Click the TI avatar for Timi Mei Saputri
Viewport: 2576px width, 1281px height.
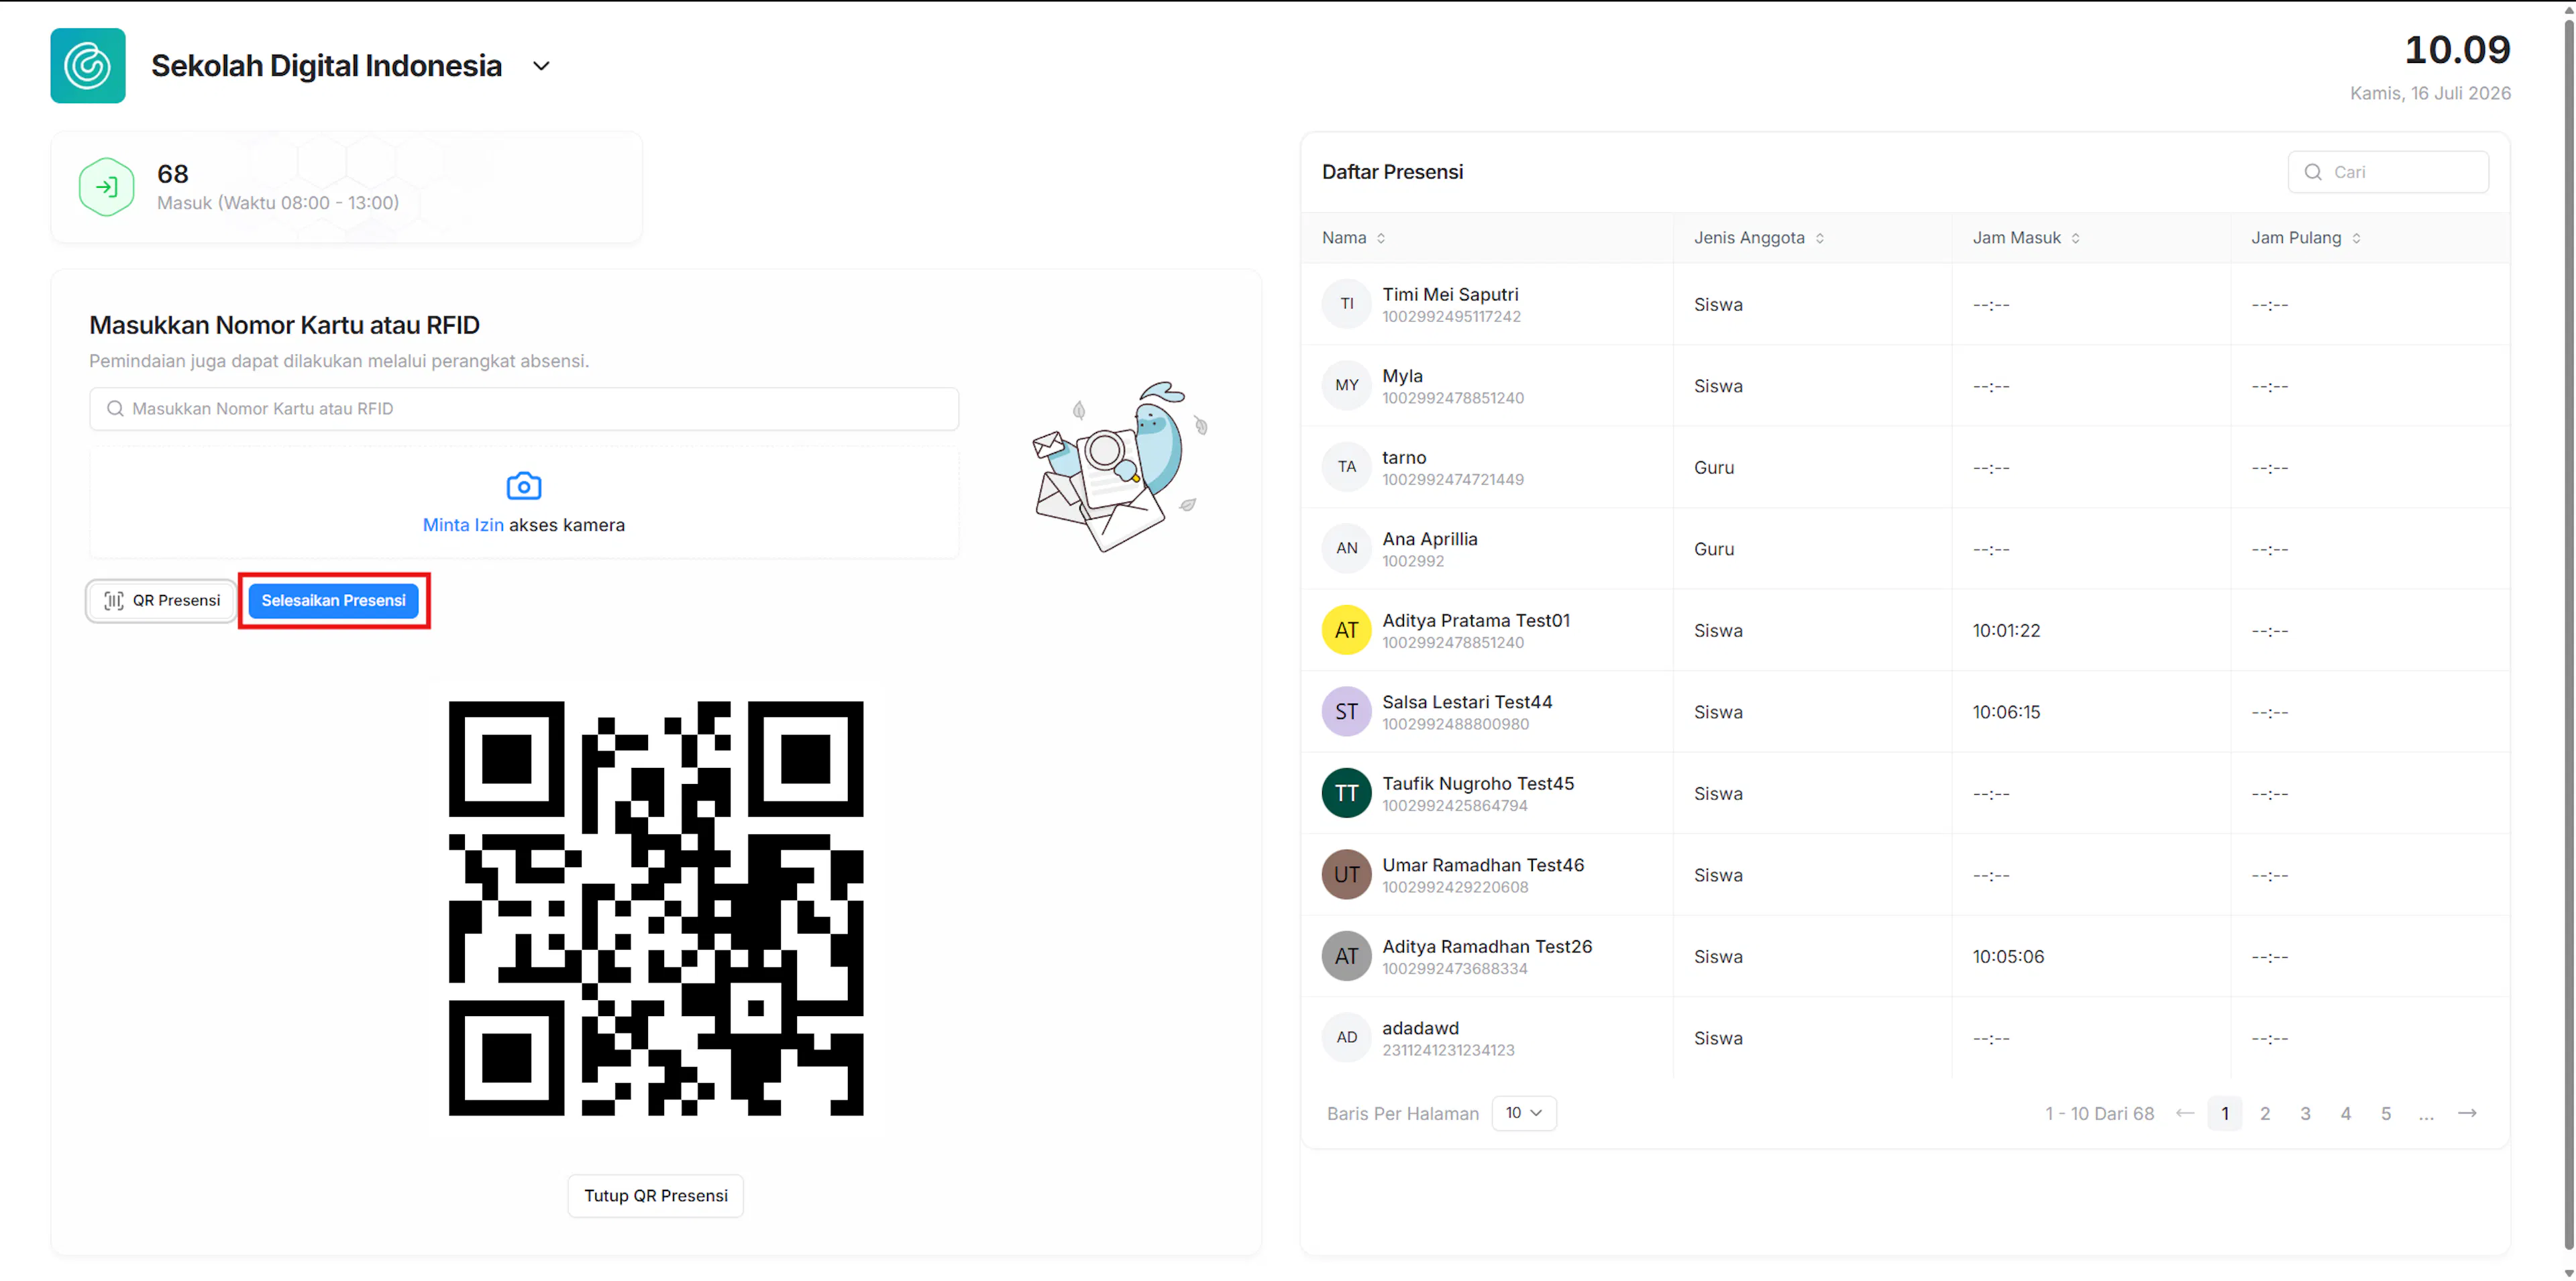(x=1347, y=304)
